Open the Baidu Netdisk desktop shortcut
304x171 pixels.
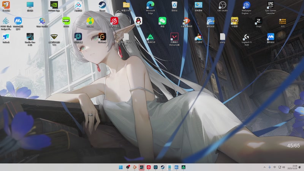[x=78, y=6]
